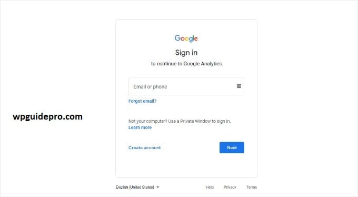Expand the language dropdown arrow
The width and height of the screenshot is (358, 197).
coord(157,187)
